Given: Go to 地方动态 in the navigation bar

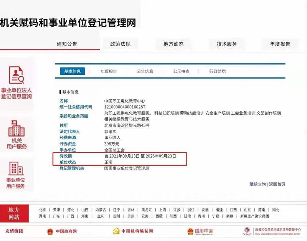Looking at the screenshot, I should [x=173, y=44].
